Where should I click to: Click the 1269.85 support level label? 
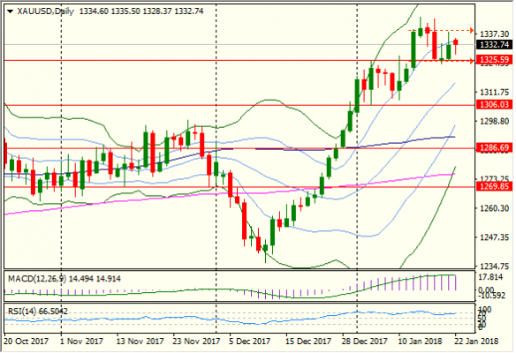(x=495, y=186)
